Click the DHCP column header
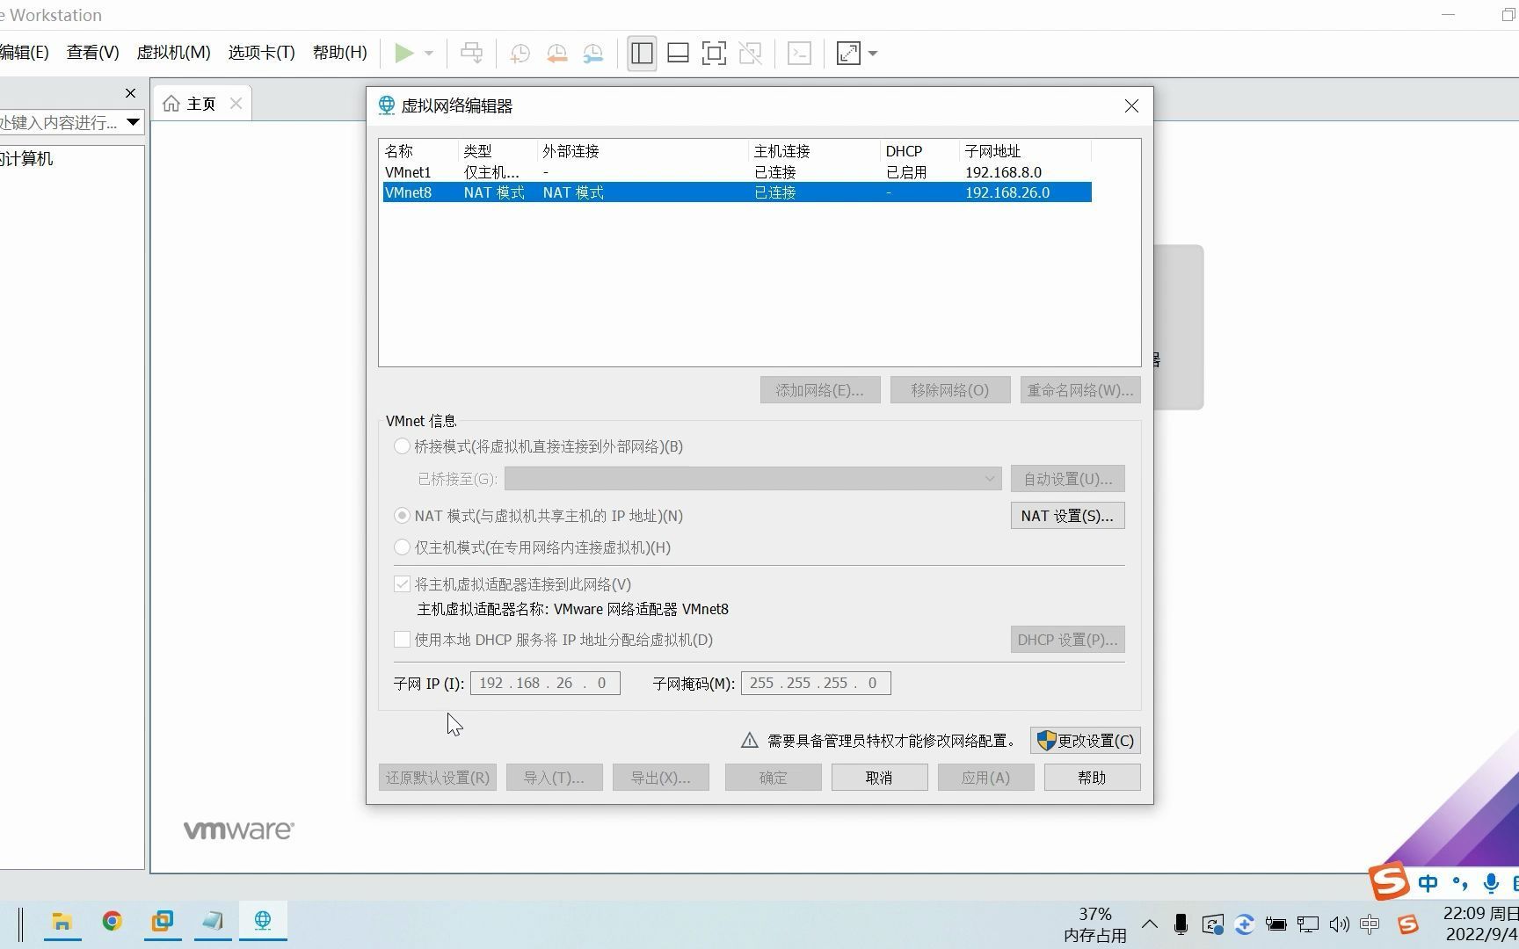 pyautogui.click(x=904, y=151)
